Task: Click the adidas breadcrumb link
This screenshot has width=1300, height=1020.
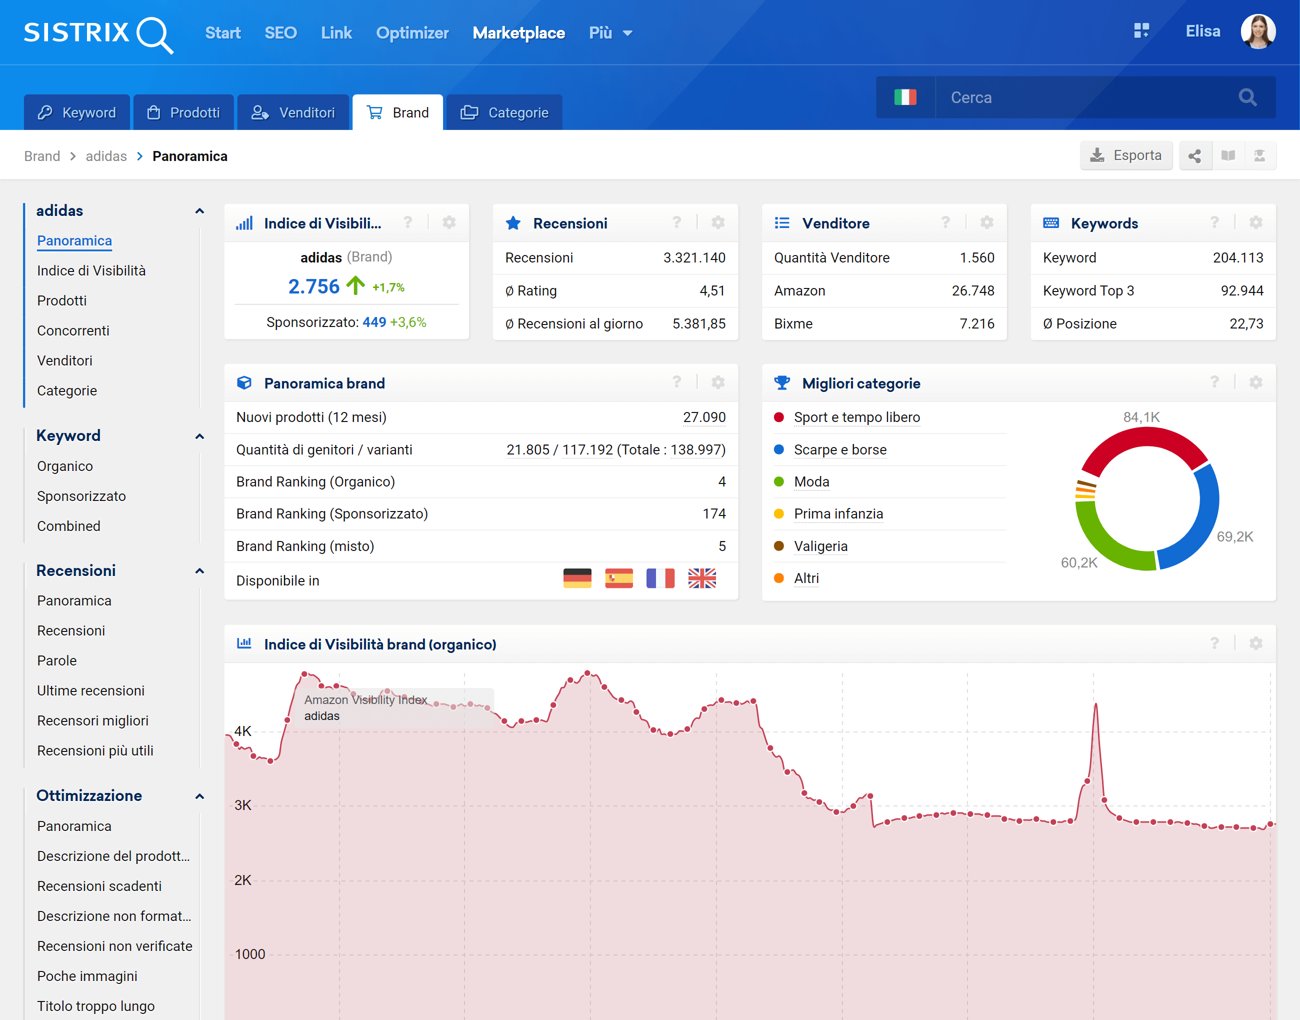Action: click(105, 156)
